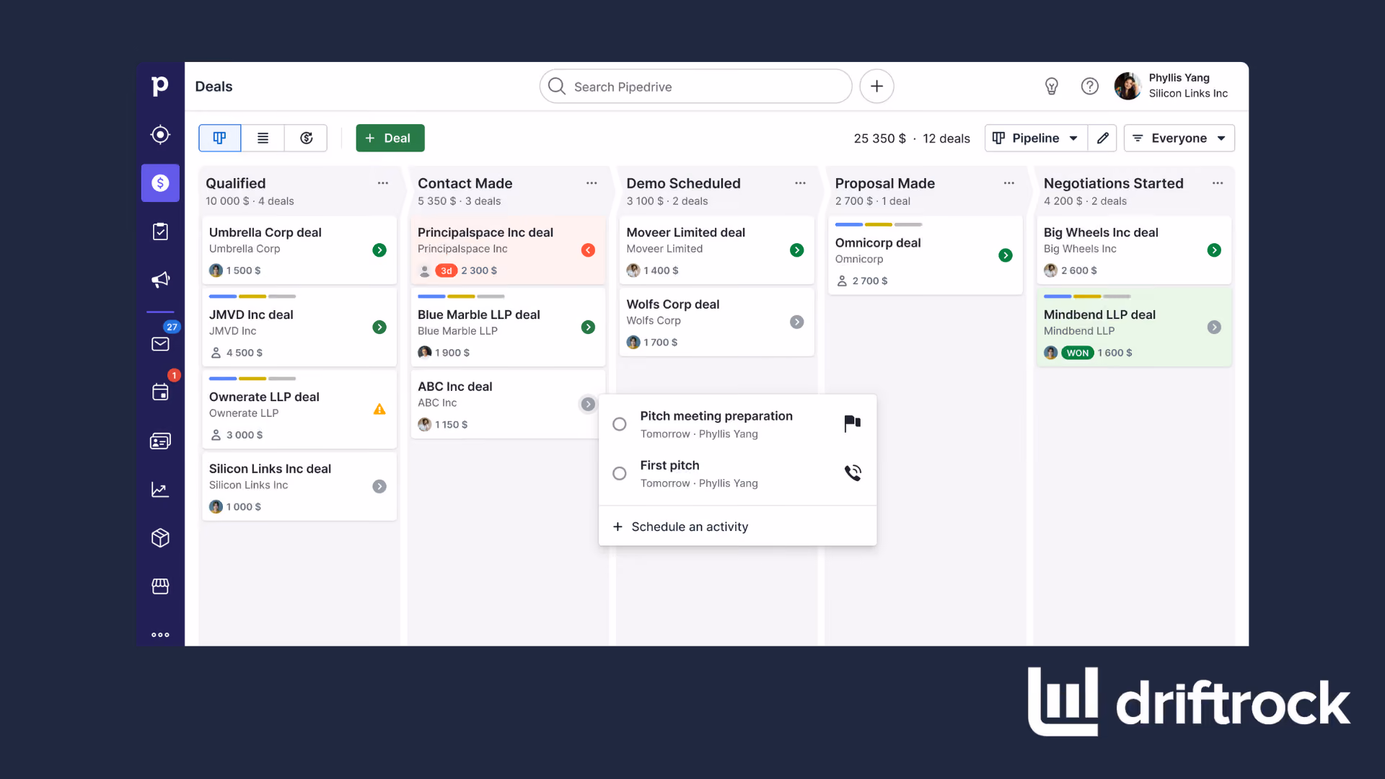Open Campaigns megaphone icon in sidebar
Viewport: 1385px width, 779px height.
pos(160,280)
